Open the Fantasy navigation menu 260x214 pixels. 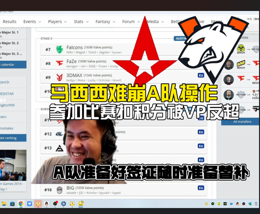105,21
